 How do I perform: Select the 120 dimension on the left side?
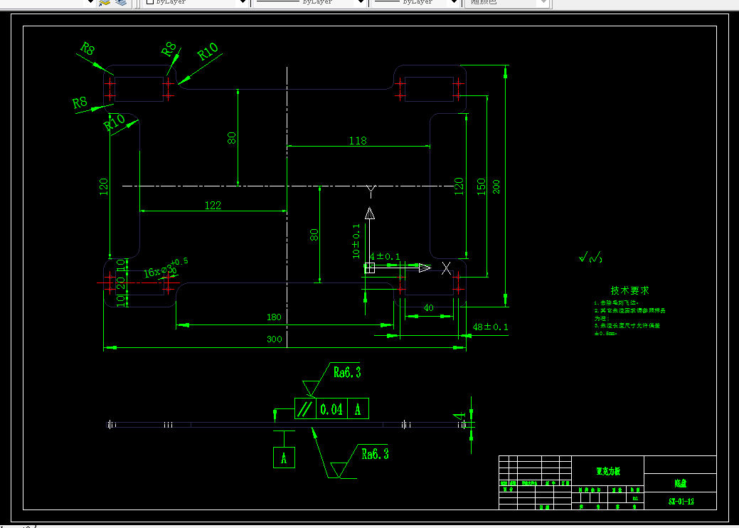[x=104, y=186]
